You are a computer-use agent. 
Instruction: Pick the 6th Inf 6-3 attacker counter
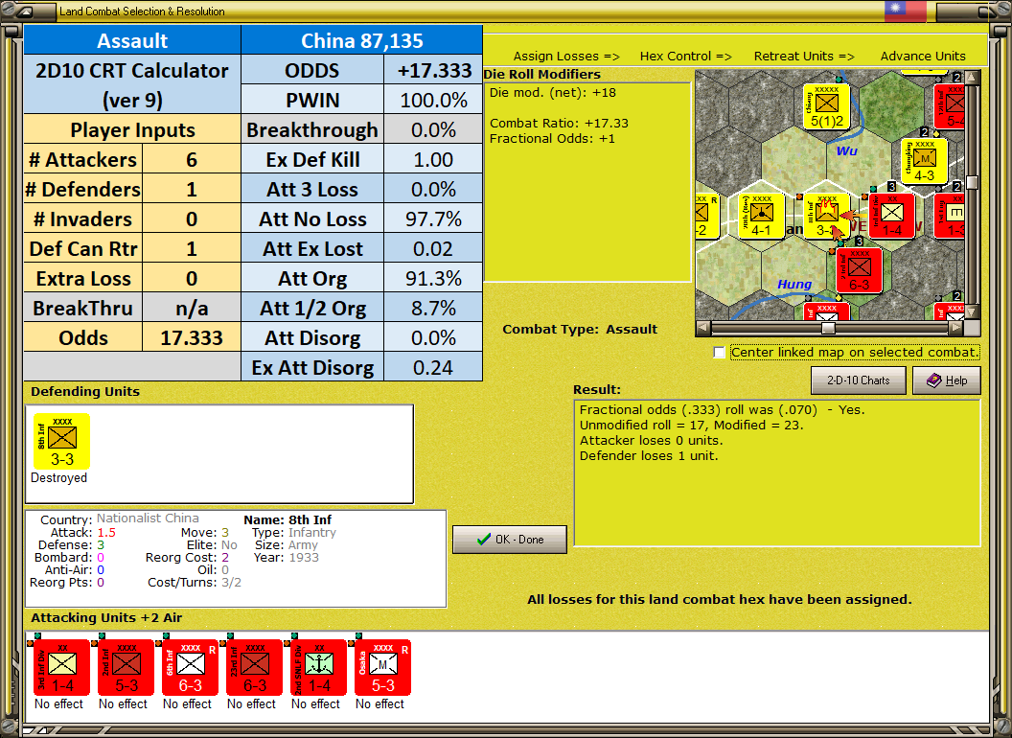[190, 668]
